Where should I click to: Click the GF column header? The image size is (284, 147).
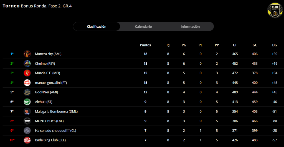(x=235, y=45)
